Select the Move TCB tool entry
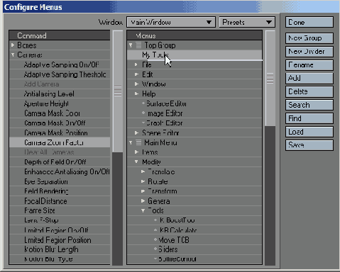The height and width of the screenshot is (272, 340). (x=194, y=240)
